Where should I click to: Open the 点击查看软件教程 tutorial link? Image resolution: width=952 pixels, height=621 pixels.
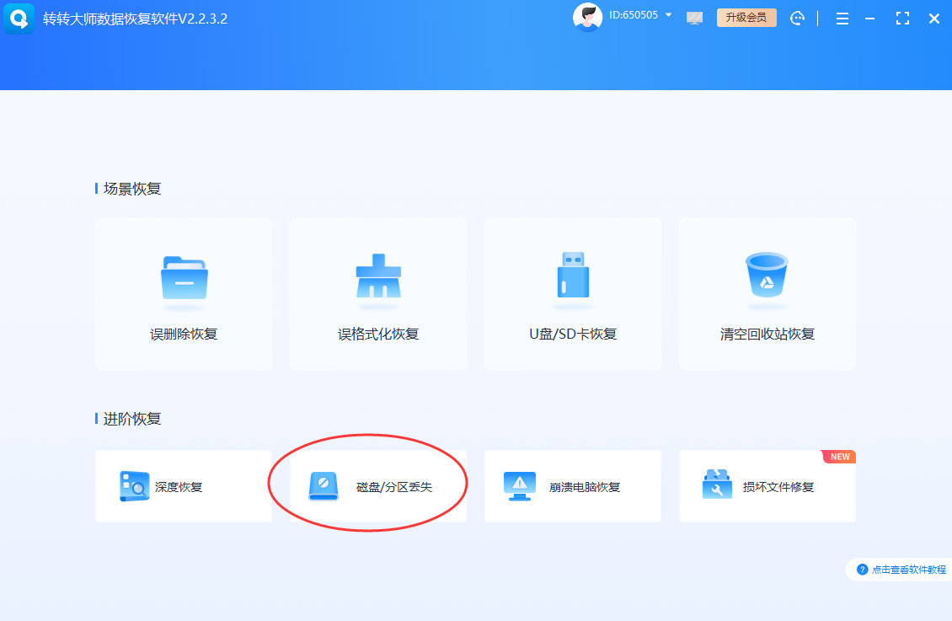pyautogui.click(x=901, y=570)
